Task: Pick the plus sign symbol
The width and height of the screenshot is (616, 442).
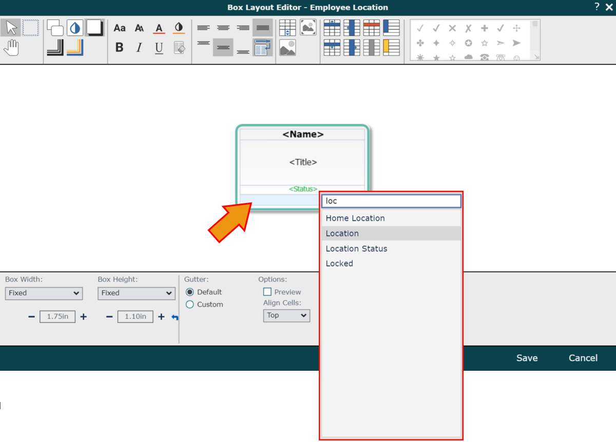Action: click(x=484, y=29)
